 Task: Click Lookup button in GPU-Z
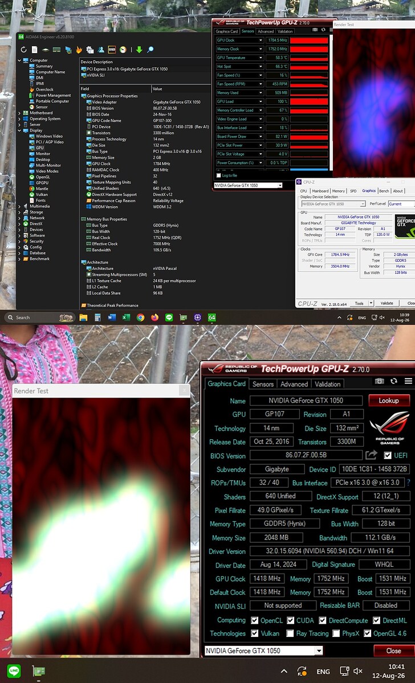(389, 400)
